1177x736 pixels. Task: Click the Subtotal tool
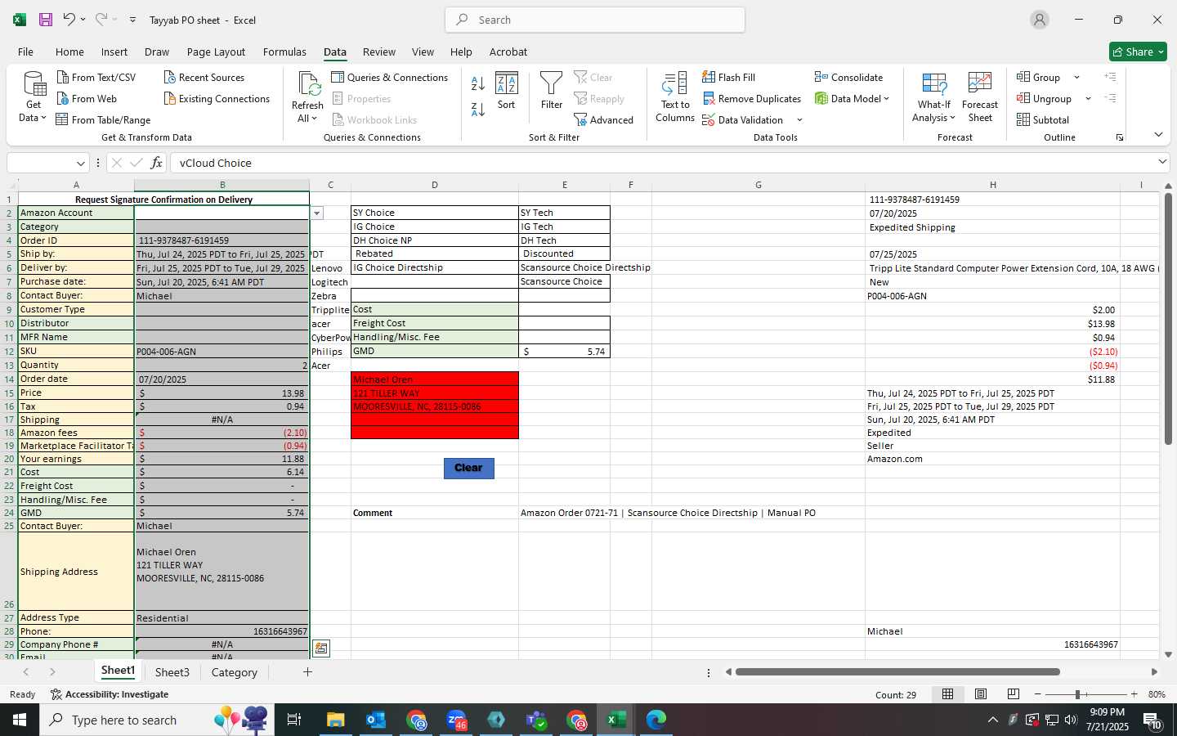(x=1043, y=119)
